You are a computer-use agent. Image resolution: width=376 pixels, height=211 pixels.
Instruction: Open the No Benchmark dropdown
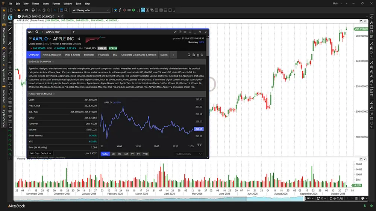[188, 154]
